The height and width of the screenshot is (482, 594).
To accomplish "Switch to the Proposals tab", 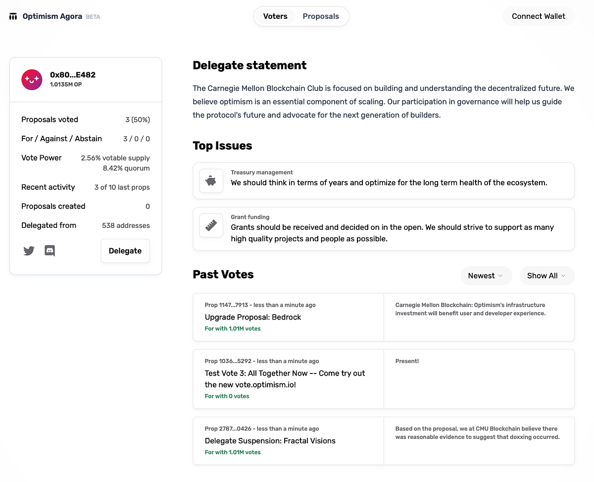I will pos(321,16).
